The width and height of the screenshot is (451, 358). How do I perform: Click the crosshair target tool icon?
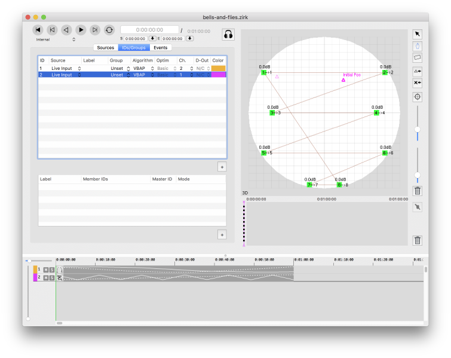click(417, 97)
